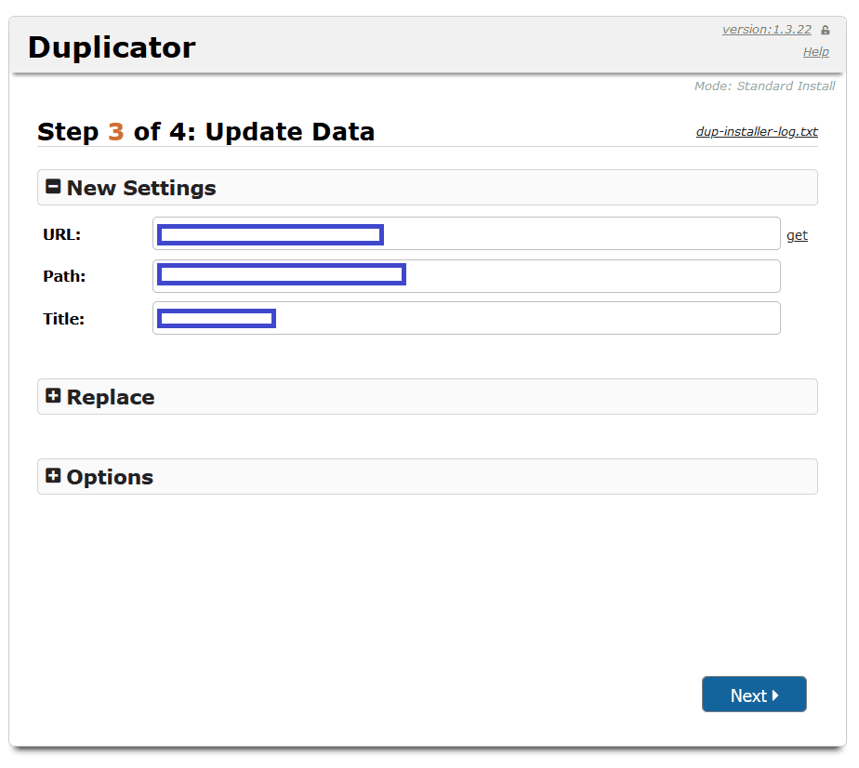Open the version:1.3.22 link
The height and width of the screenshot is (768, 859).
pos(766,30)
